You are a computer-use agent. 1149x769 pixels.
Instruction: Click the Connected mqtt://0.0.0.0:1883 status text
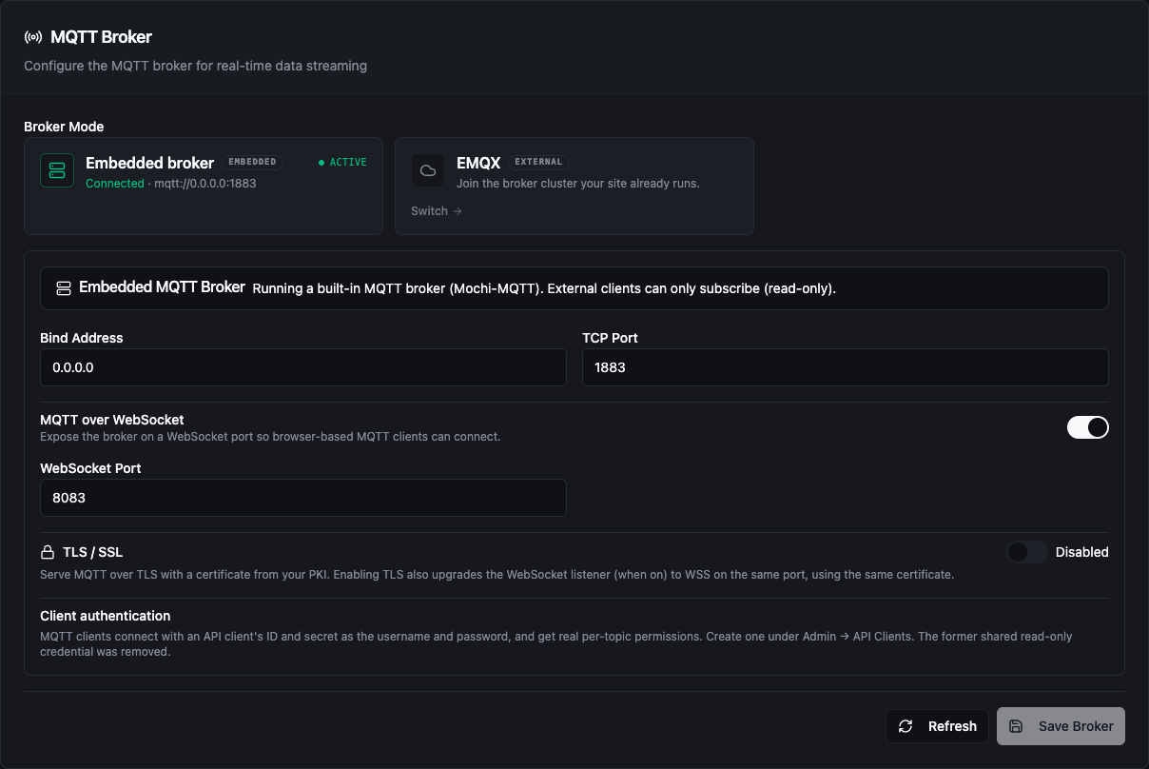(x=171, y=184)
